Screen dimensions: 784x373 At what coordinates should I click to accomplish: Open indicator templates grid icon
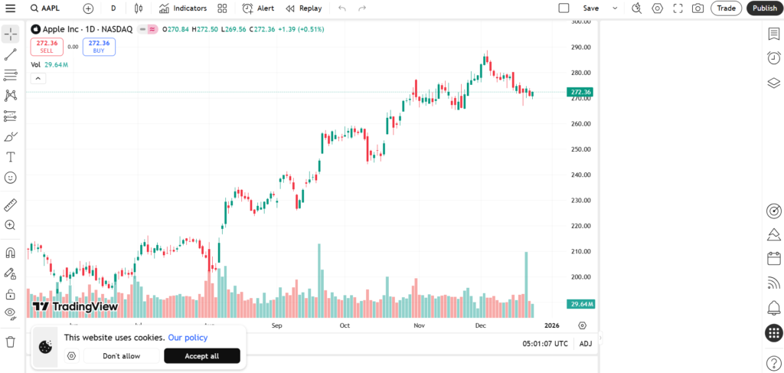[223, 8]
